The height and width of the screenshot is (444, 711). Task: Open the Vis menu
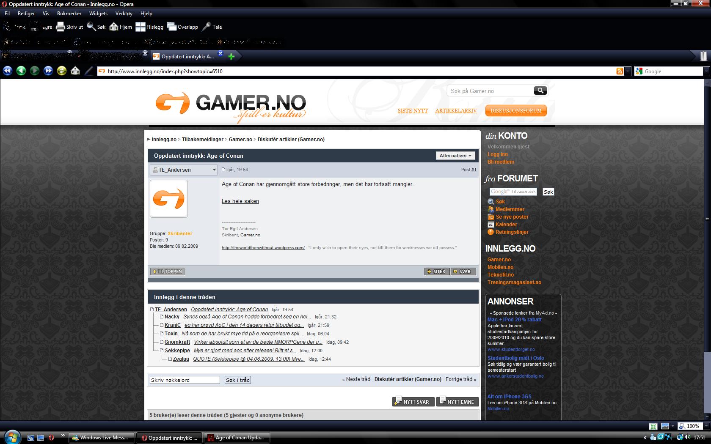point(46,14)
